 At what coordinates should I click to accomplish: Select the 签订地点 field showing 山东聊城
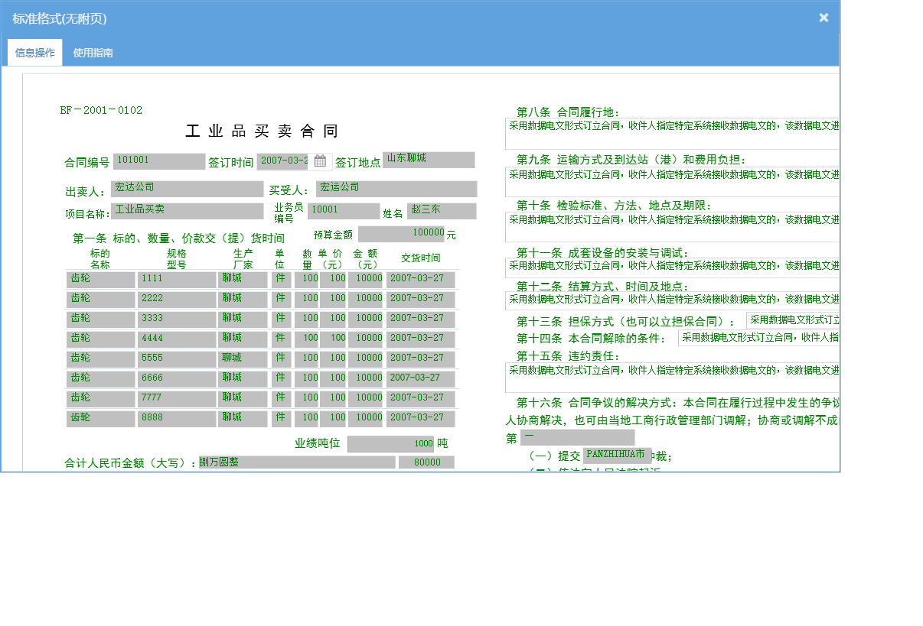tap(428, 159)
